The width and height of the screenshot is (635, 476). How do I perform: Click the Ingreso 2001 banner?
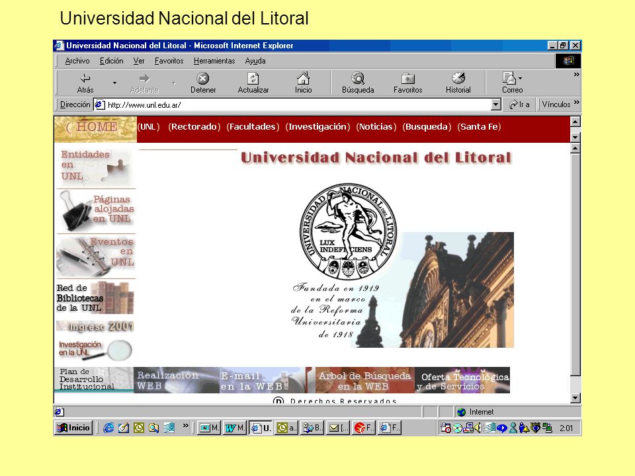tap(95, 326)
